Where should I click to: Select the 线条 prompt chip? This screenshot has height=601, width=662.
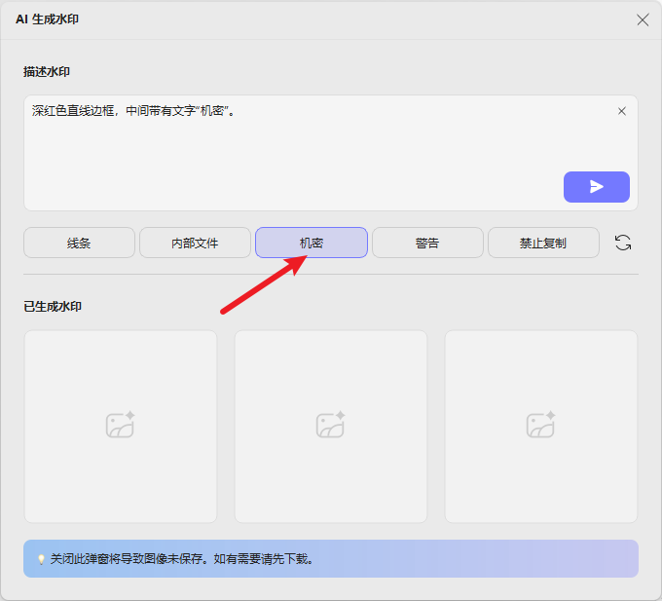(79, 243)
